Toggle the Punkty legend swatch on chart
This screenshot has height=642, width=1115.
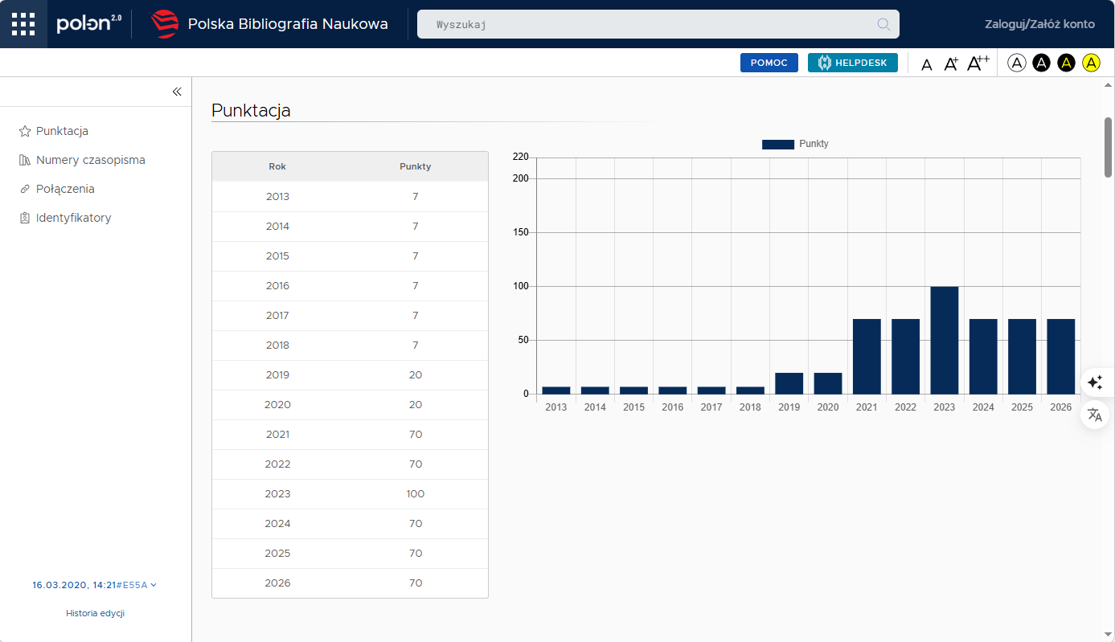(777, 144)
